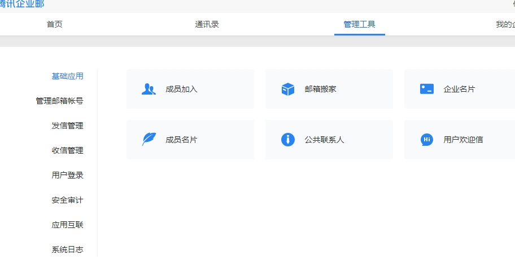The width and height of the screenshot is (515, 268).
Task: Open 管理邮箱帐号 in the sidebar
Action: coord(59,101)
